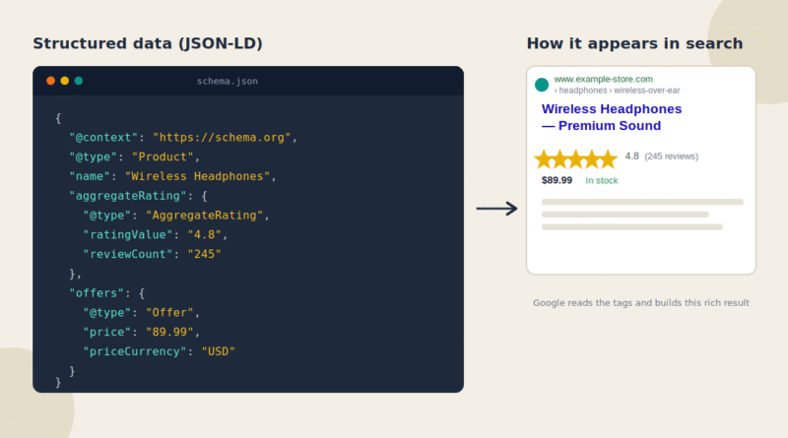Click the "reviewCount" key

click(128, 254)
